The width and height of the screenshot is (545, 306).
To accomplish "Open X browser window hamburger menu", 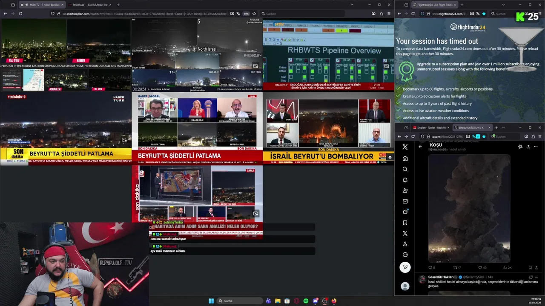I will 540,136.
